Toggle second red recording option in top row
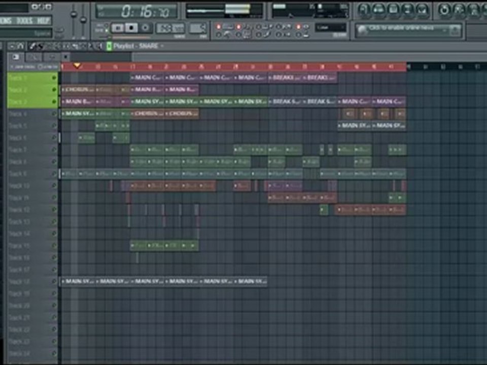Image resolution: width=487 pixels, height=365 pixels. (238, 27)
